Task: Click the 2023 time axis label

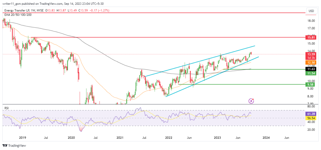Action: [x=217, y=138]
